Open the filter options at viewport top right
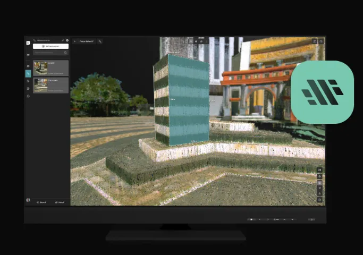The image size is (363, 255). (x=314, y=41)
